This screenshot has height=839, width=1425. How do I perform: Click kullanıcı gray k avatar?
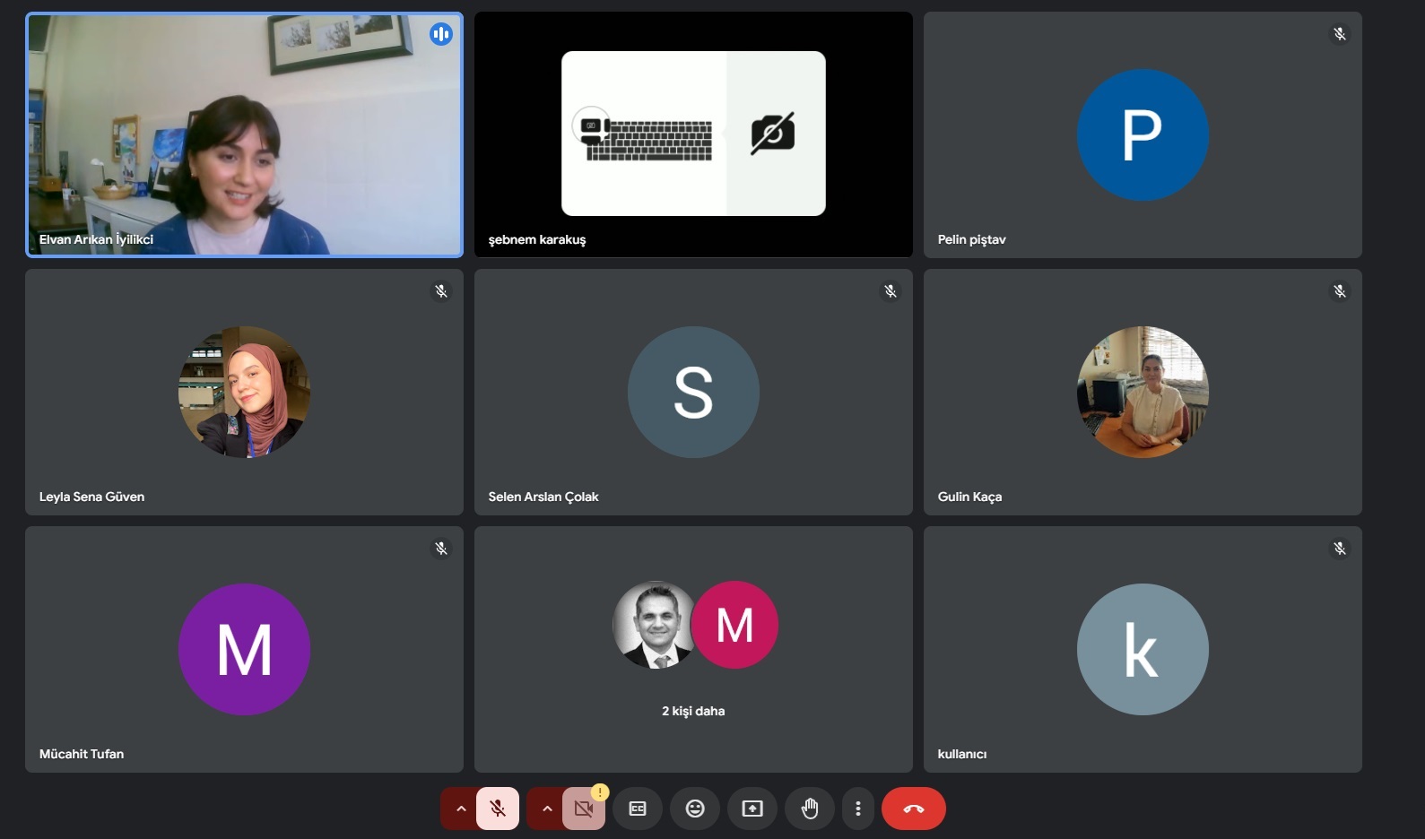click(1143, 649)
